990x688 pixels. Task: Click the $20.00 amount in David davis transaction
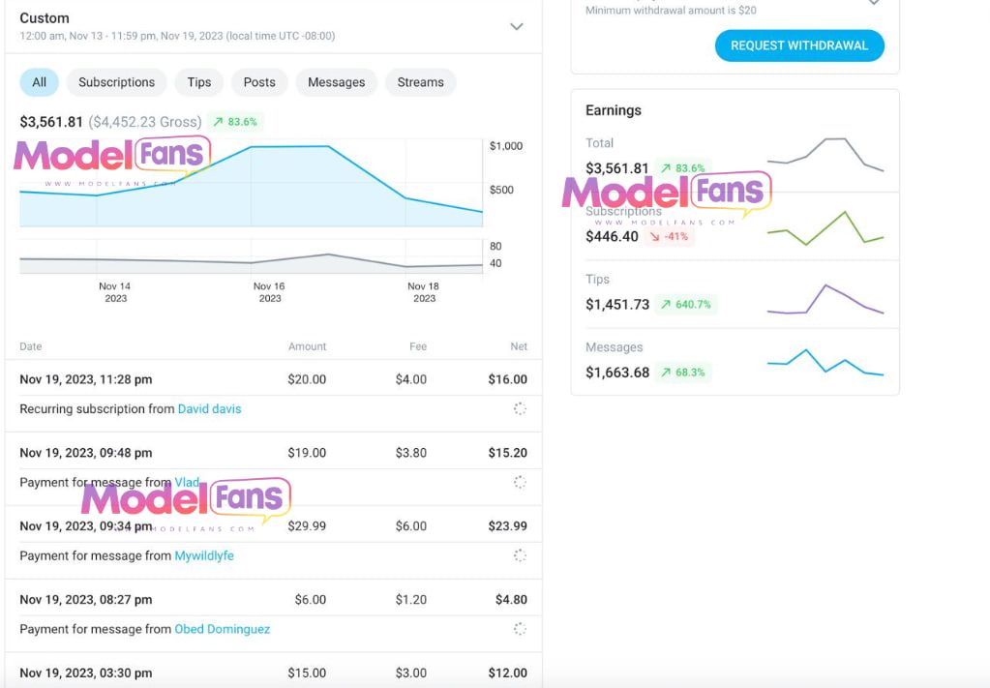pos(307,379)
